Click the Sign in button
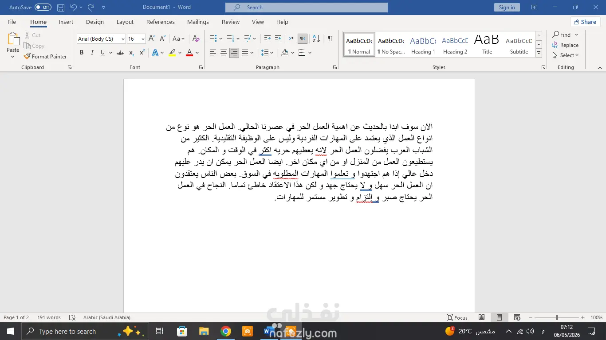This screenshot has height=340, width=606. 507,8
